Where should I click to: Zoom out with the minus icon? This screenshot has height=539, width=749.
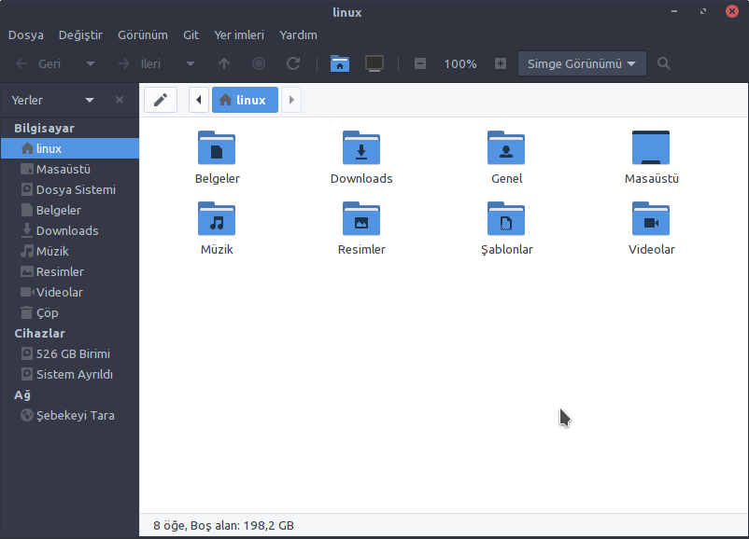[x=420, y=63]
